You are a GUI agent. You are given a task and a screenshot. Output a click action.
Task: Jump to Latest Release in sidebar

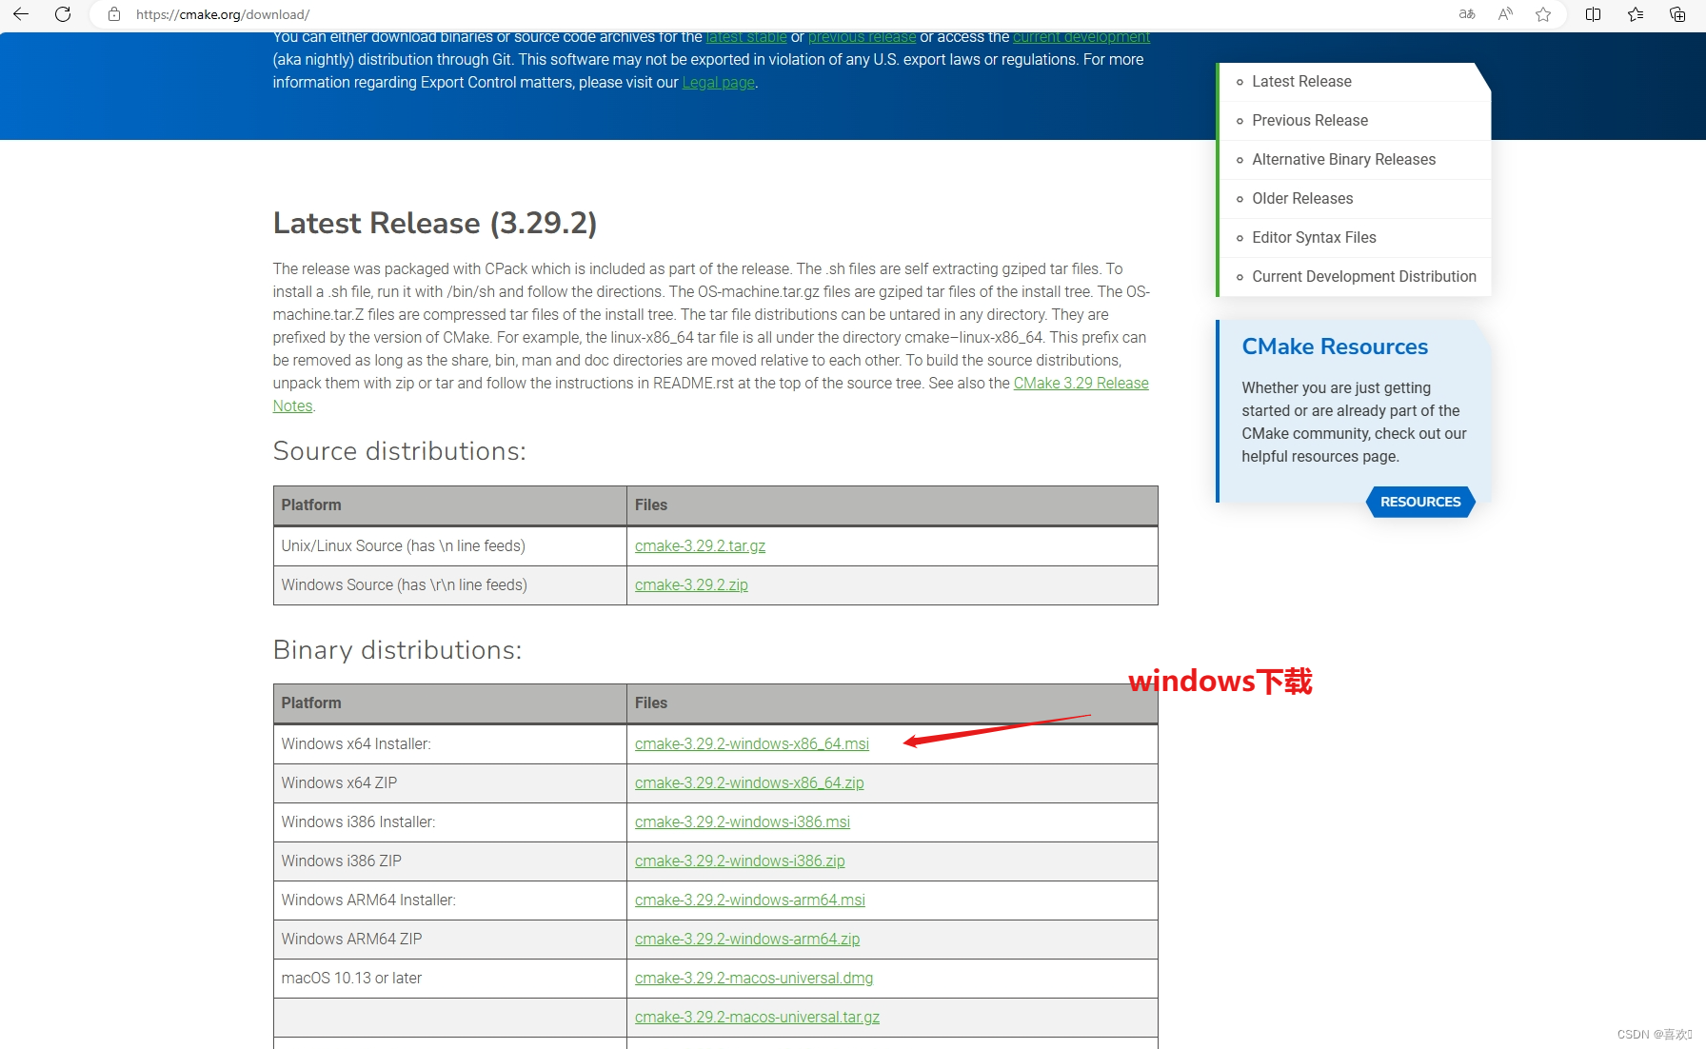coord(1301,82)
